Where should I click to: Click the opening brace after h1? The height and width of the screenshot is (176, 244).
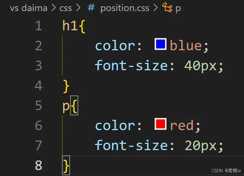pos(82,26)
